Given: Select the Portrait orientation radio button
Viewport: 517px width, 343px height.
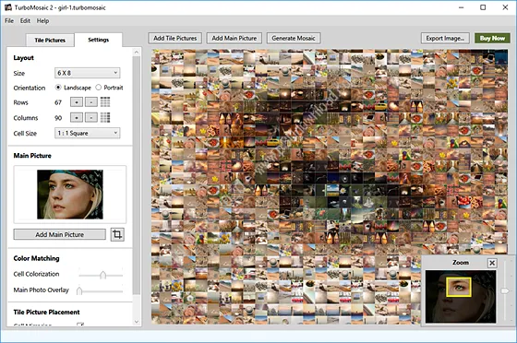Looking at the screenshot, I should pos(98,88).
